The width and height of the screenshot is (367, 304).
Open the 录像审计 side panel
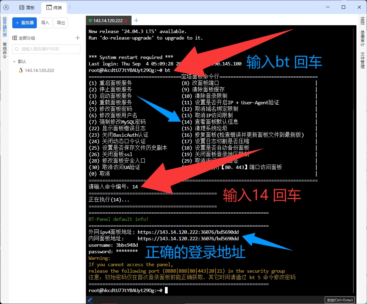363,39
